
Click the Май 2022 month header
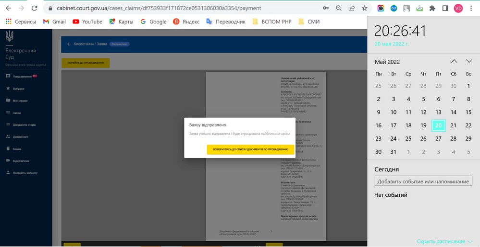[x=387, y=62]
